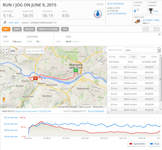Zoom in on the map
The width and height of the screenshot is (162, 150).
4,90
